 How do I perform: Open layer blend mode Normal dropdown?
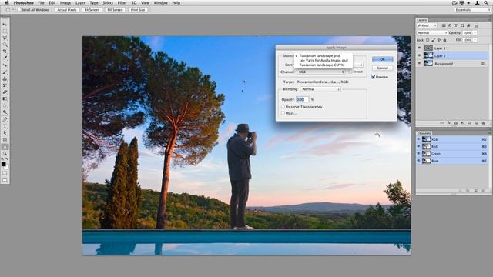pos(432,32)
